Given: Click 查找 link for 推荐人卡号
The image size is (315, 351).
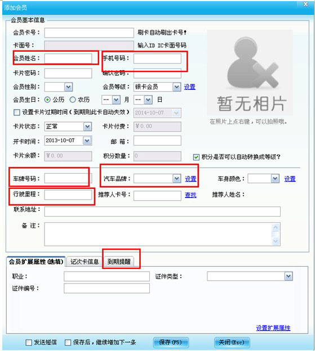Looking at the screenshot, I should [x=190, y=195].
